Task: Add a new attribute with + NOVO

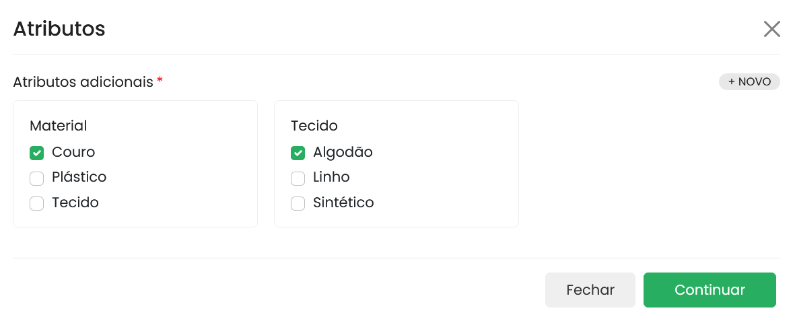Action: [x=749, y=82]
